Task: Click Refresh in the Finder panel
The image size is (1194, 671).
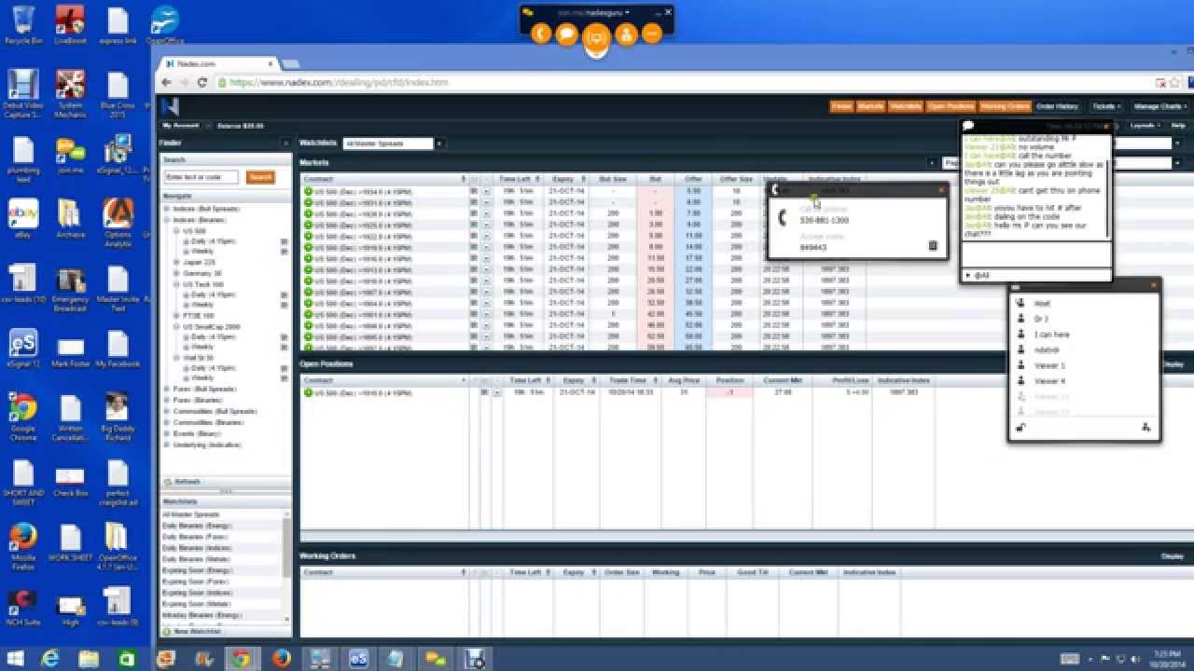Action: click(182, 482)
